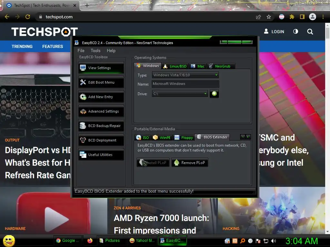Go forward in the Chrome browser

(17, 17)
